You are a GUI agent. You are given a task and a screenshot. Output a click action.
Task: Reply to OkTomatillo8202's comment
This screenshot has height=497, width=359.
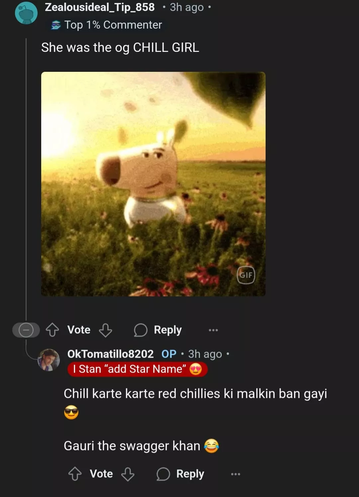pyautogui.click(x=180, y=474)
